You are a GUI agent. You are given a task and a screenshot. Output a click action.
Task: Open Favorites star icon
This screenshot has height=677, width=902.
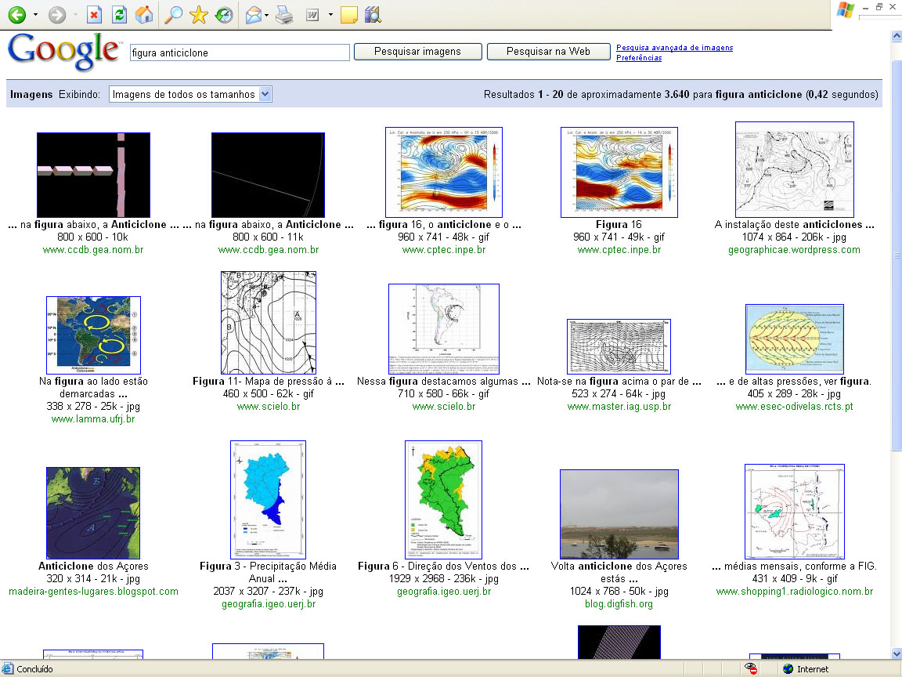click(199, 15)
